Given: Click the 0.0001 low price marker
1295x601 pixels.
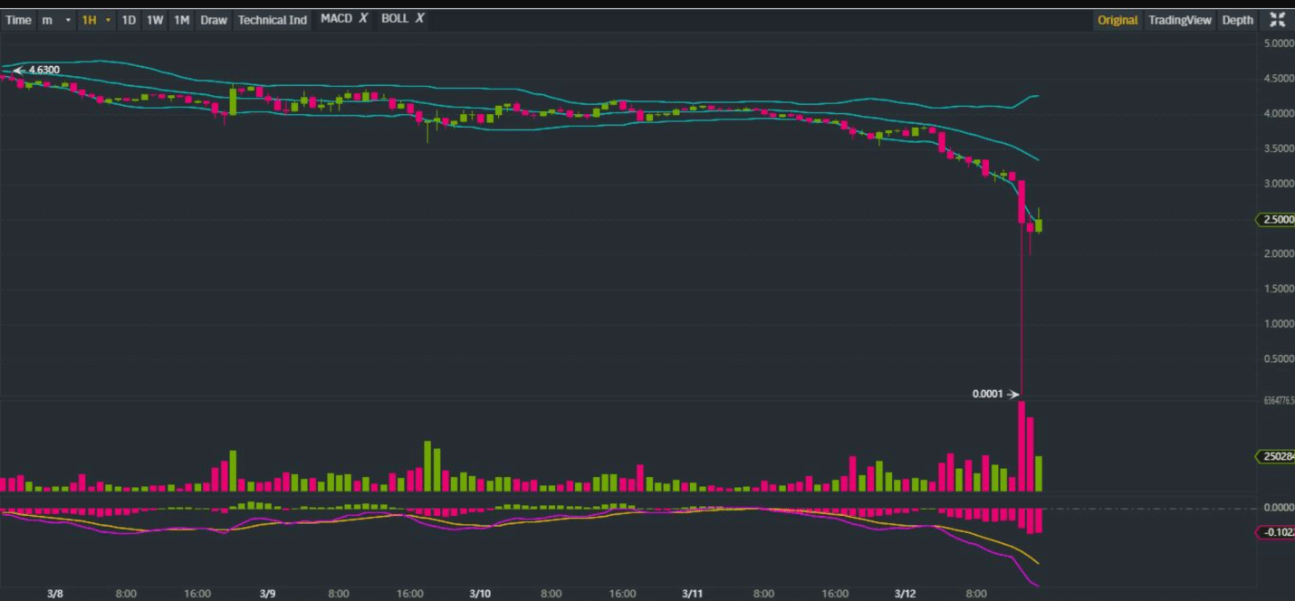Looking at the screenshot, I should [988, 394].
